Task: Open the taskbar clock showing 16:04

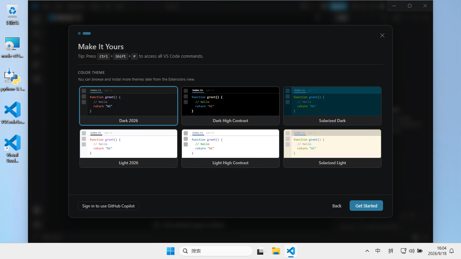Action: (437, 251)
